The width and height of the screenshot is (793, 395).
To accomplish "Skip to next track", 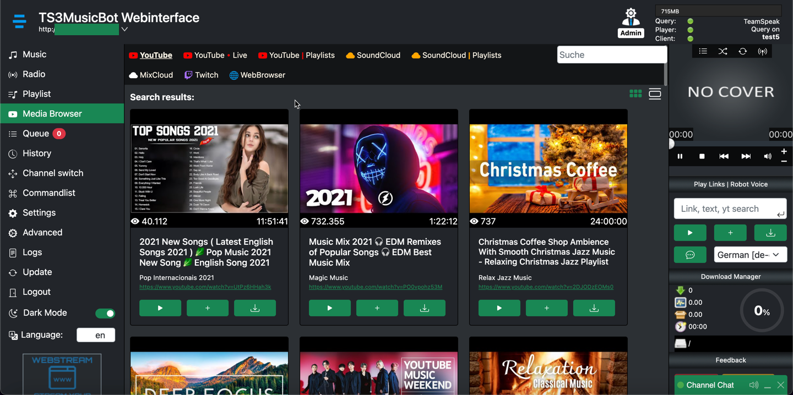I will pos(746,156).
